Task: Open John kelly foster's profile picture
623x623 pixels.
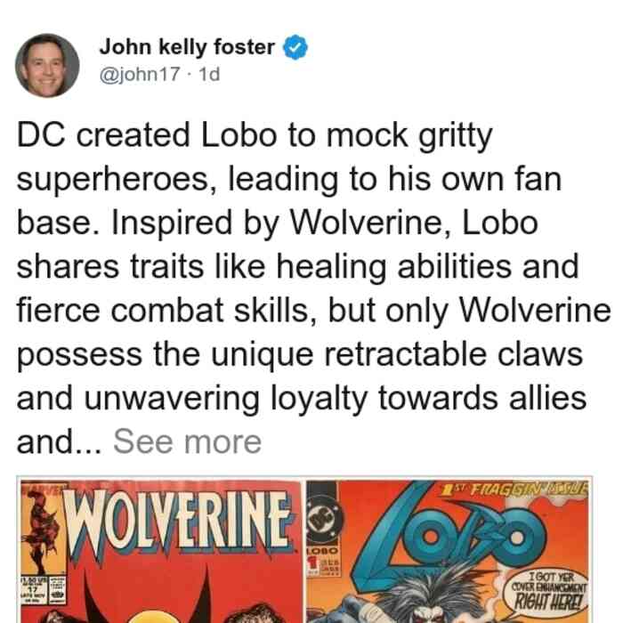Action: tap(47, 66)
